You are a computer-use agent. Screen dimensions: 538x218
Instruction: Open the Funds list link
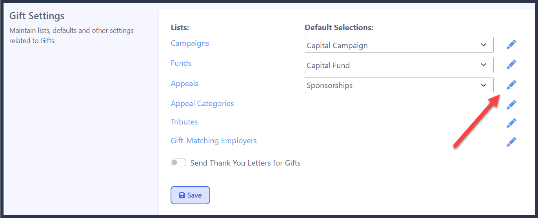(x=181, y=63)
